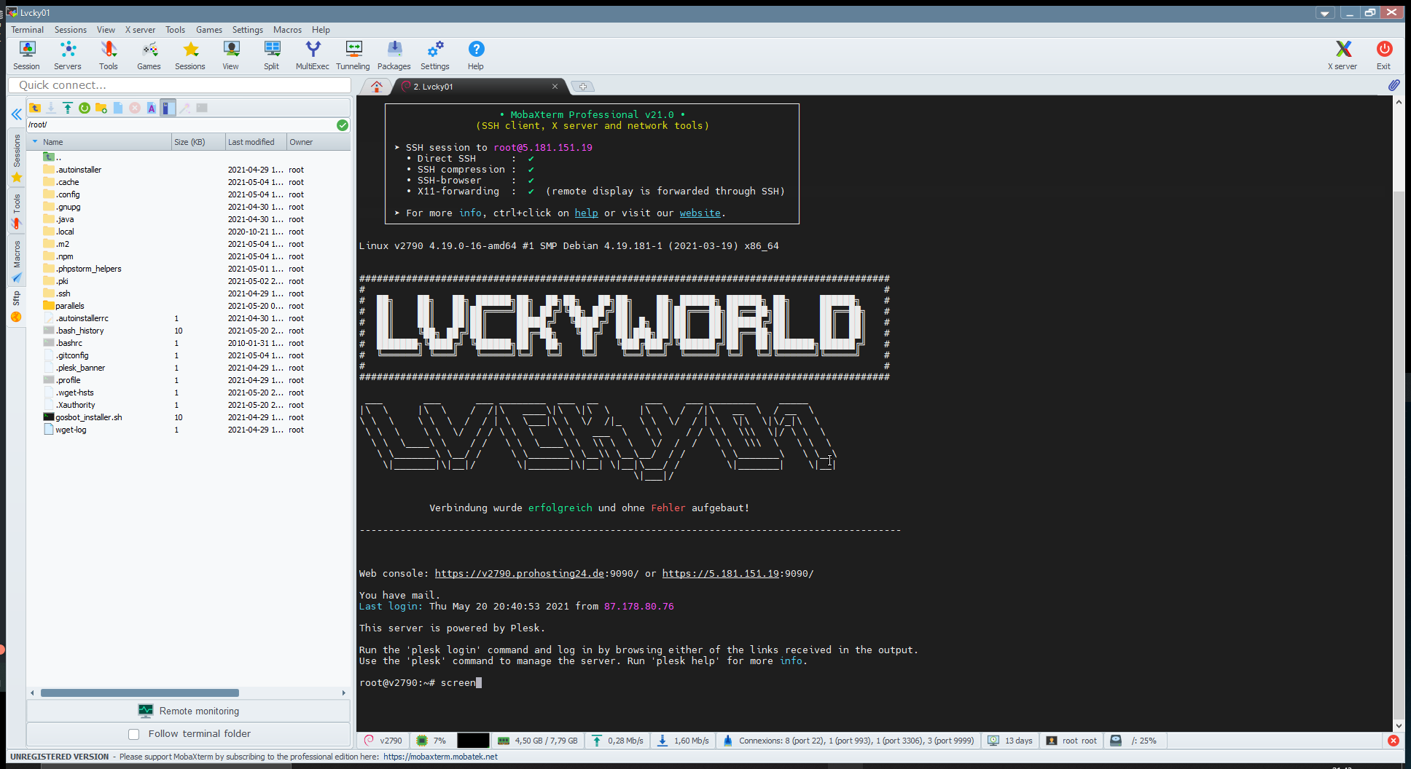Go to parent directory in the SFTP toolbar

(x=35, y=108)
